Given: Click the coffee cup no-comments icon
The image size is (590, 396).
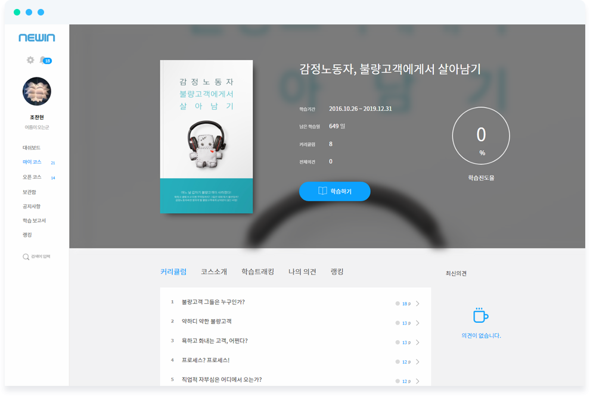Looking at the screenshot, I should pyautogui.click(x=480, y=315).
